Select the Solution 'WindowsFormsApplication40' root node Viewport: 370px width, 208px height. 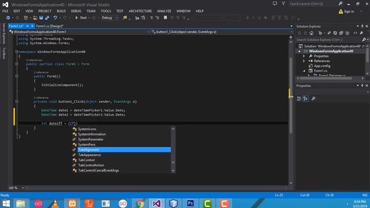[334, 46]
